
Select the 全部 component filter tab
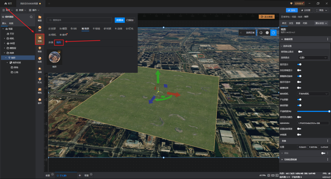(x=52, y=28)
